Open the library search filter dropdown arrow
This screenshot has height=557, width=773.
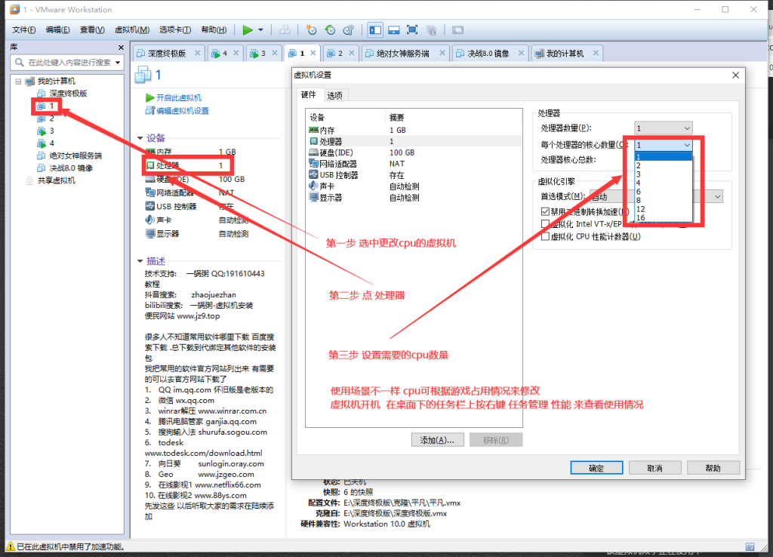[x=118, y=63]
